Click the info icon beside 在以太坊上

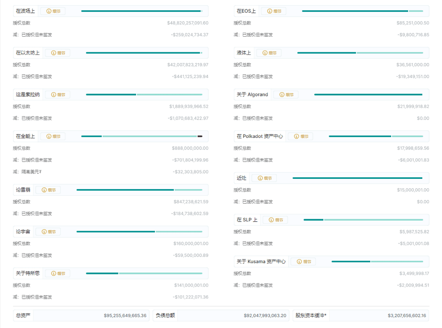tap(53, 53)
